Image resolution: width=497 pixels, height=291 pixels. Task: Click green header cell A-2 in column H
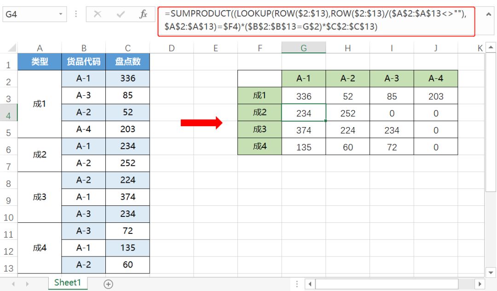tap(348, 78)
